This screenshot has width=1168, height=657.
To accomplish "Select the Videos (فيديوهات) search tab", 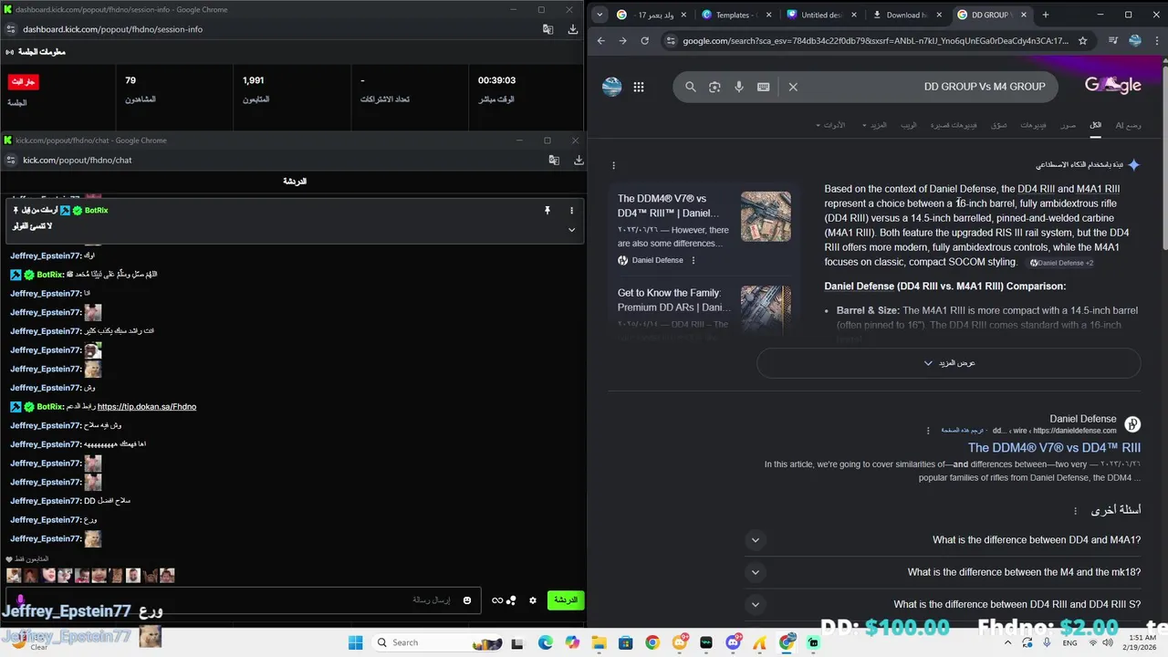I will click(1033, 125).
